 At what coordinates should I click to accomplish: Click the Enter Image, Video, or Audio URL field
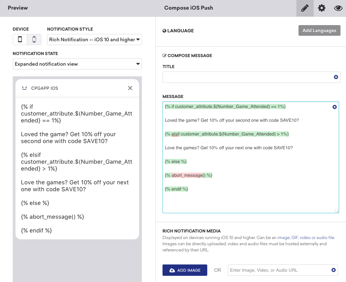[x=283, y=270]
